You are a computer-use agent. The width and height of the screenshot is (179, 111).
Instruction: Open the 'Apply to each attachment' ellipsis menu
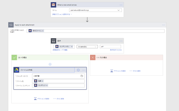(x=163, y=25)
